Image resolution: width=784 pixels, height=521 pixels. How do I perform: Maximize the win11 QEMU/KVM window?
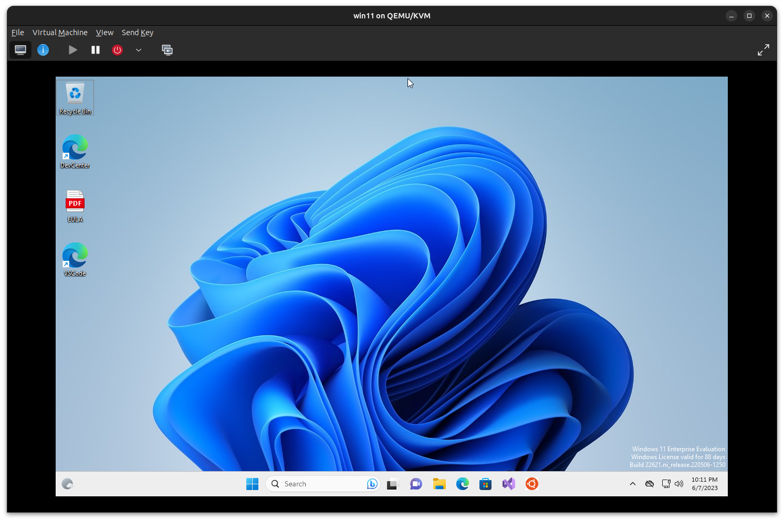coord(749,16)
